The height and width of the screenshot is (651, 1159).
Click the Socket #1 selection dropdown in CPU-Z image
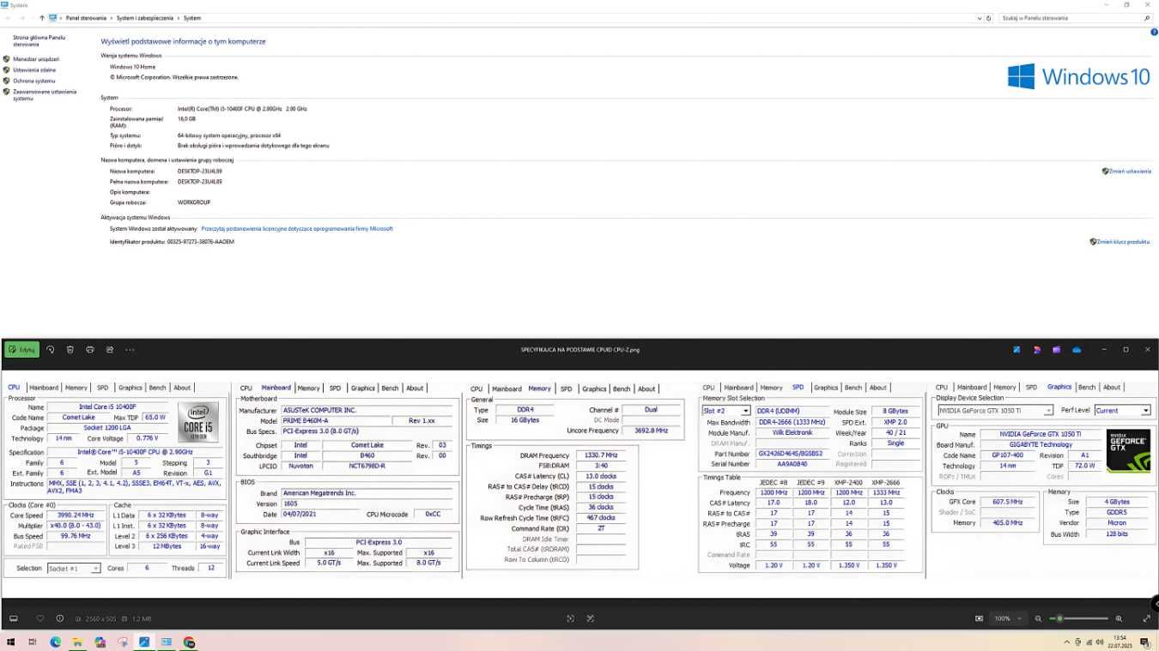point(73,568)
